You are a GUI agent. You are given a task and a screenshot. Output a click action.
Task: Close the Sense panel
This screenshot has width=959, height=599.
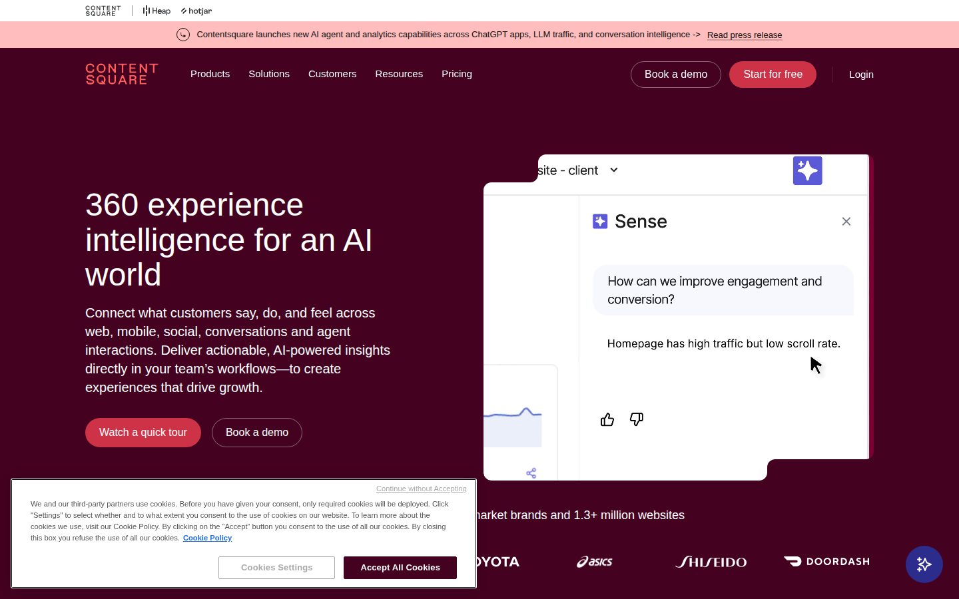point(846,222)
